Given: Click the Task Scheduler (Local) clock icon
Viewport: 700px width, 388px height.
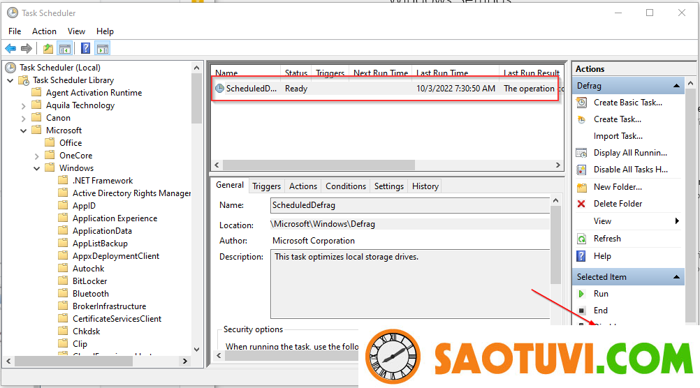Looking at the screenshot, I should pyautogui.click(x=10, y=68).
